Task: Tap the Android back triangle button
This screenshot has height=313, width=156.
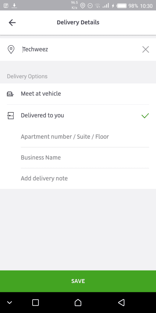Action: [121, 303]
